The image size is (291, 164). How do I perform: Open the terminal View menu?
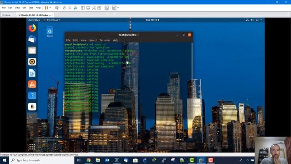(83, 40)
